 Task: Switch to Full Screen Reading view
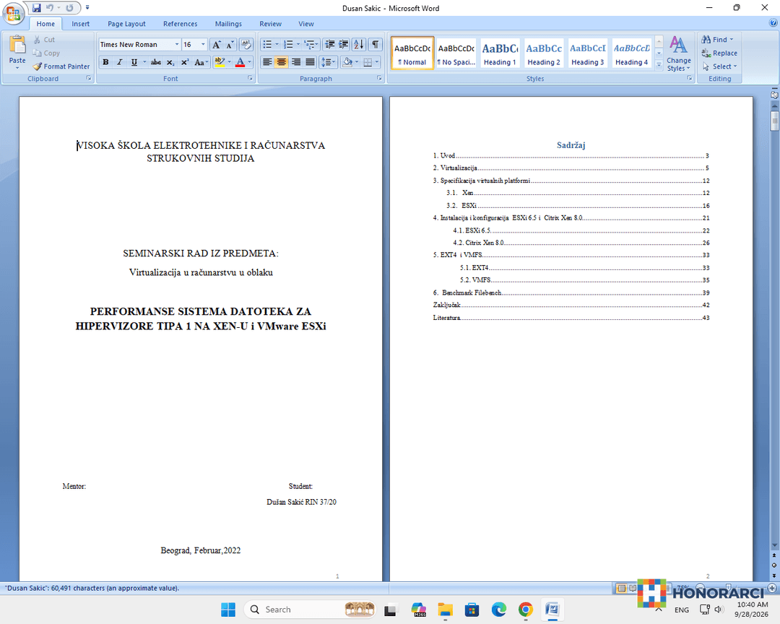tap(632, 588)
